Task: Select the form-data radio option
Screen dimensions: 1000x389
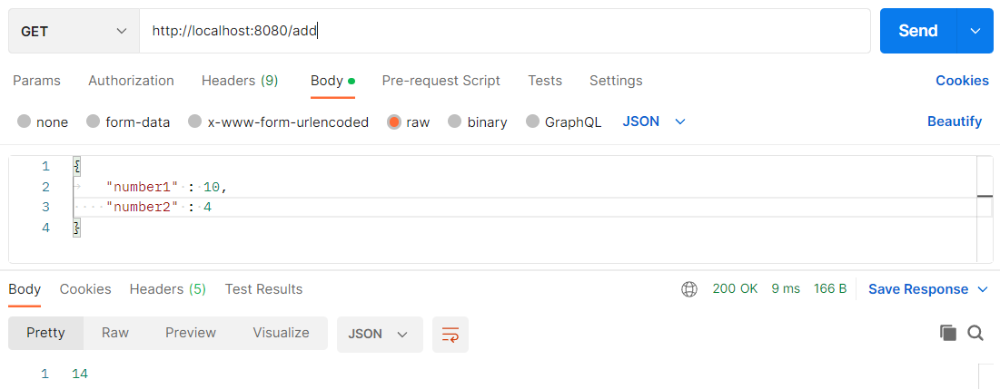Action: click(94, 122)
